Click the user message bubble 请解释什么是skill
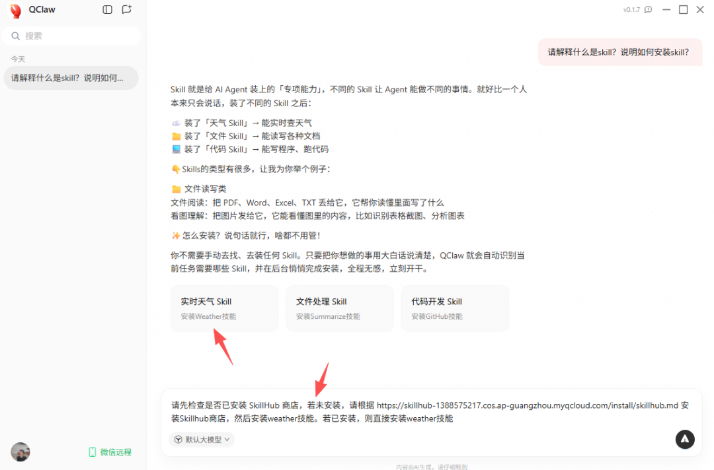The image size is (714, 470). (x=619, y=52)
